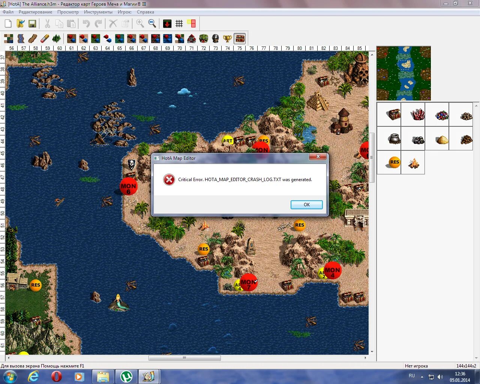The height and width of the screenshot is (384, 480).
Task: Pick the red crystal resource in the palette
Action: coord(413,114)
